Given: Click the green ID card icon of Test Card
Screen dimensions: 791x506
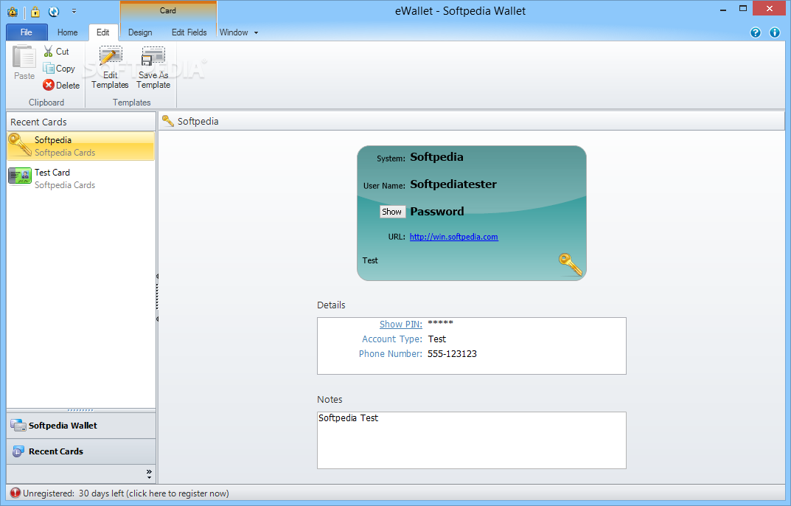Looking at the screenshot, I should (x=20, y=176).
